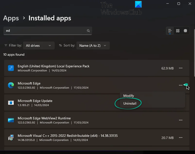
Task: Select Microsoft Edge WebView2 Runtime name
Action: pyautogui.click(x=44, y=118)
